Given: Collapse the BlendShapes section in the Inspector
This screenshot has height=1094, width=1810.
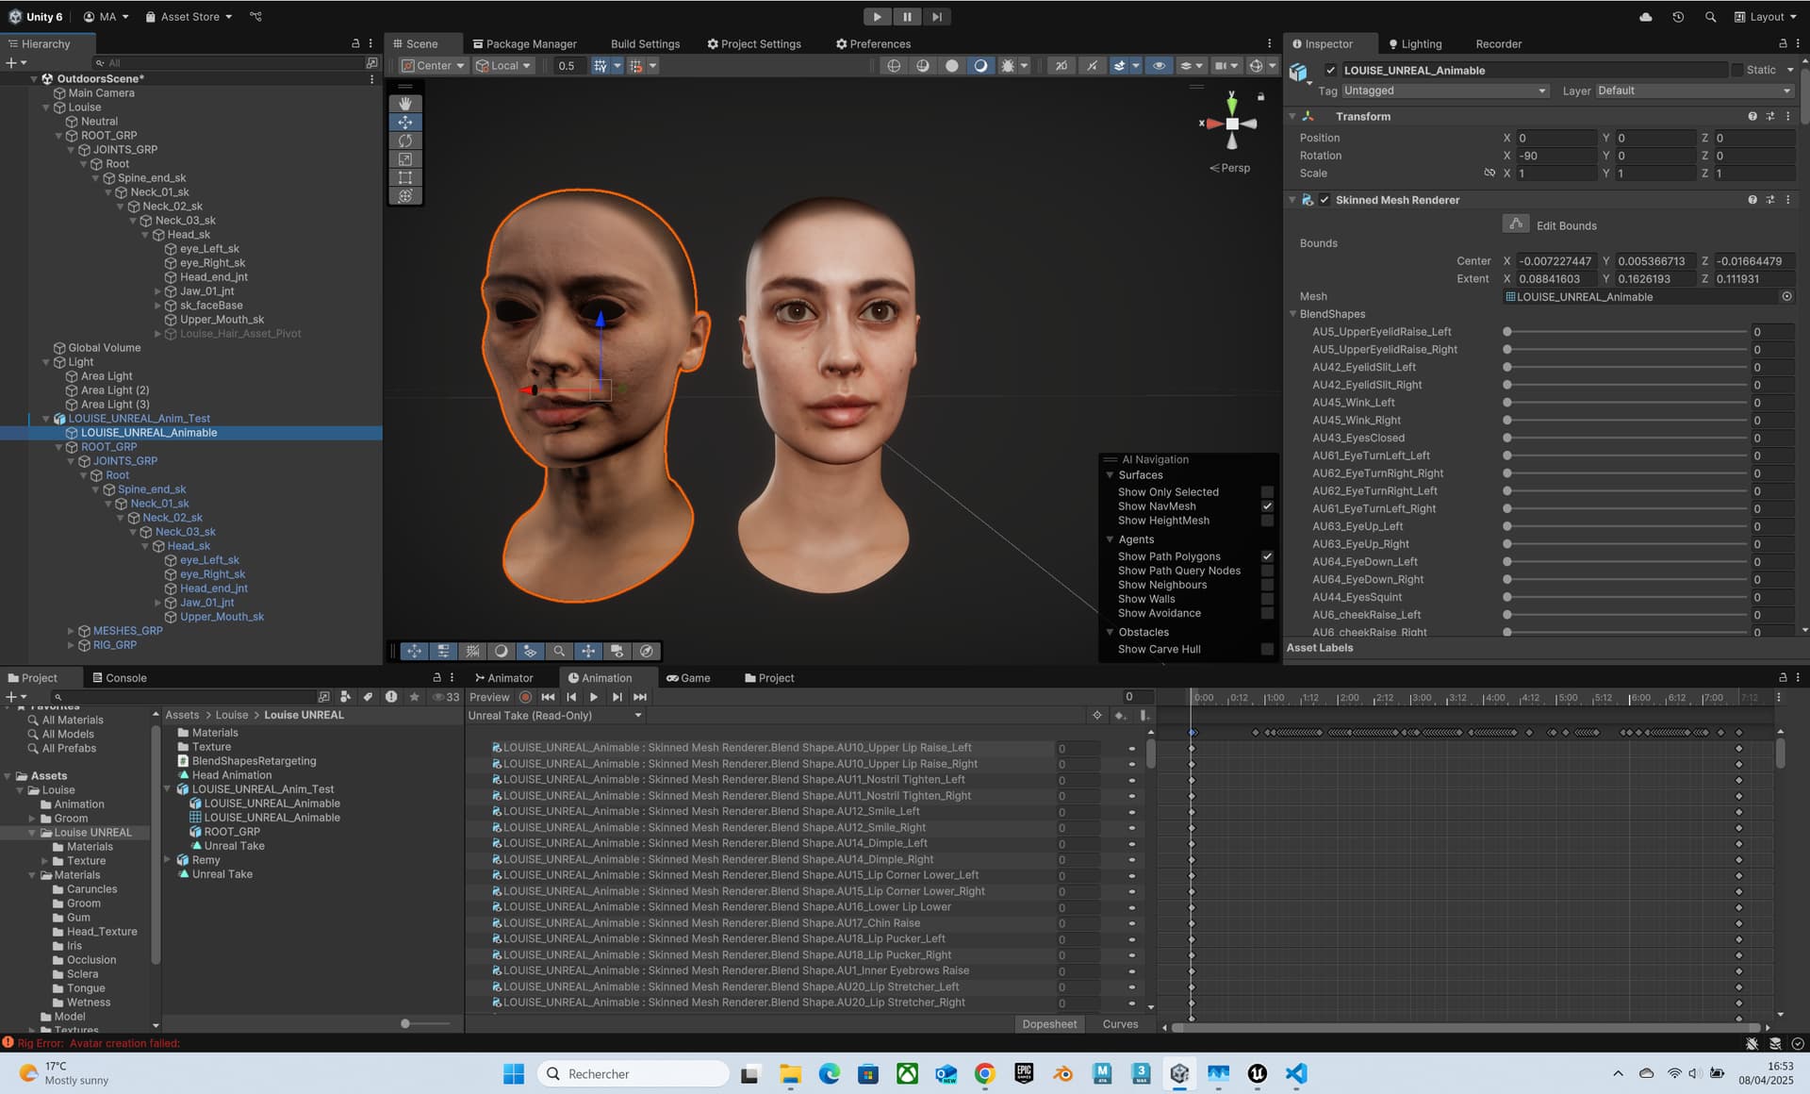Looking at the screenshot, I should pos(1293,313).
